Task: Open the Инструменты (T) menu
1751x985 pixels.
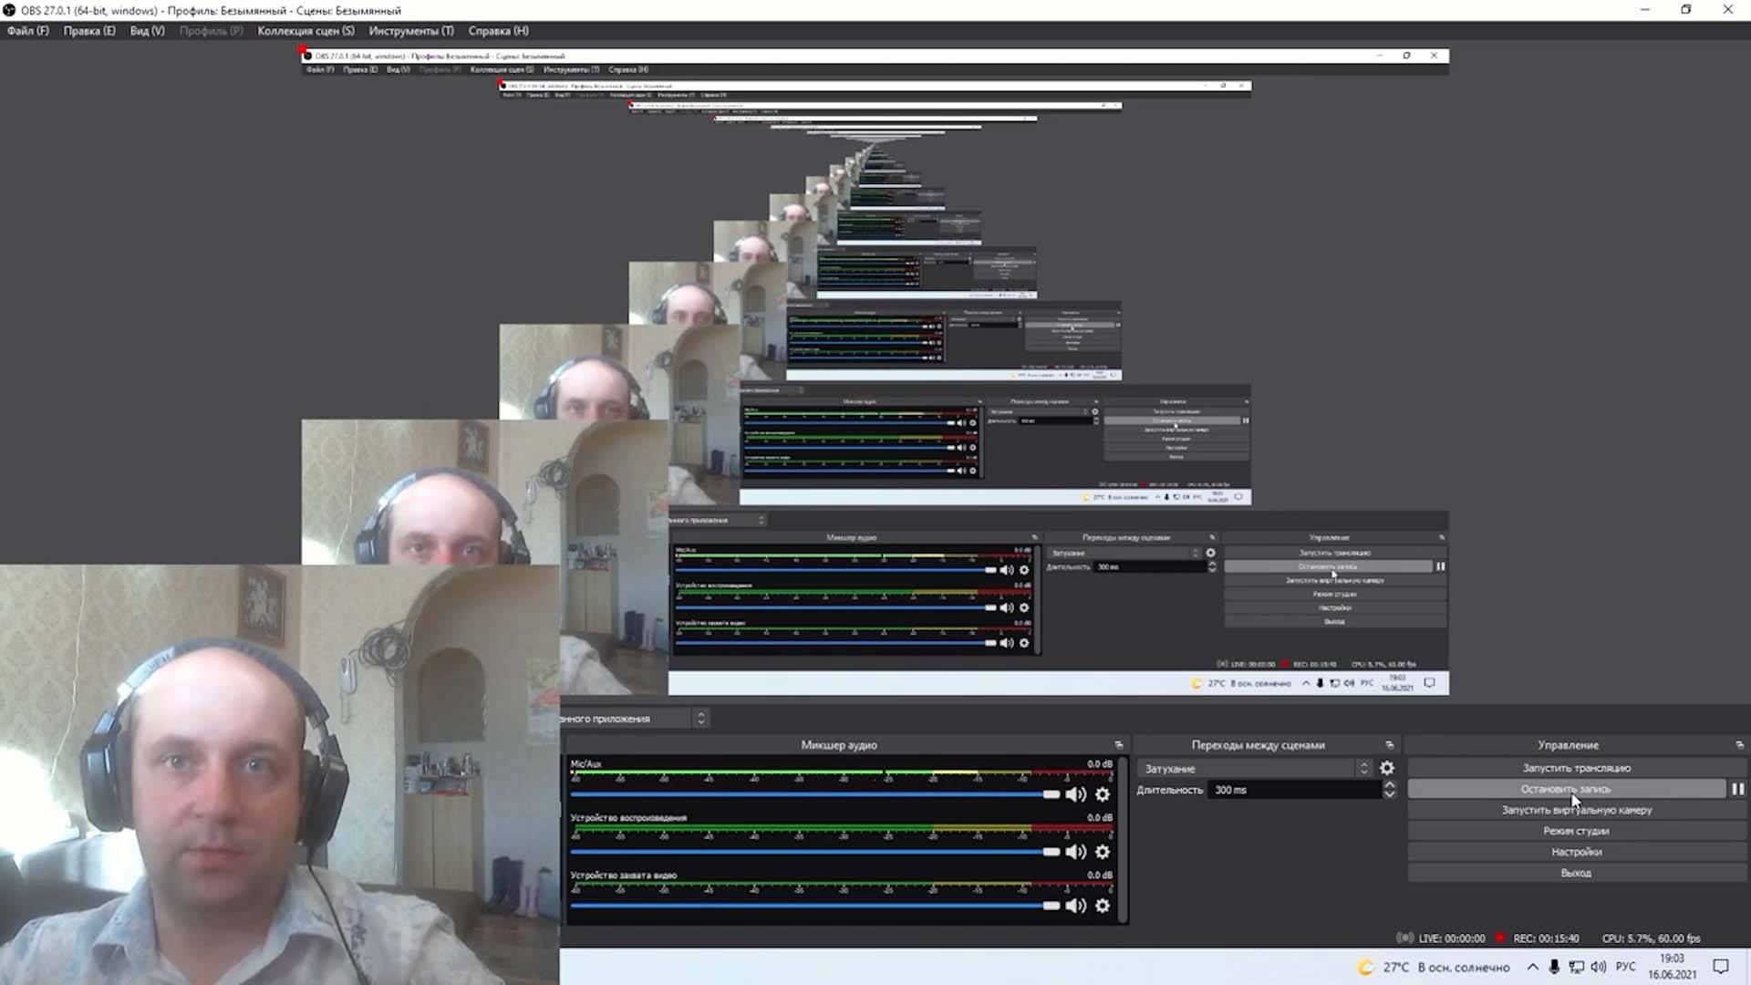Action: coord(410,31)
